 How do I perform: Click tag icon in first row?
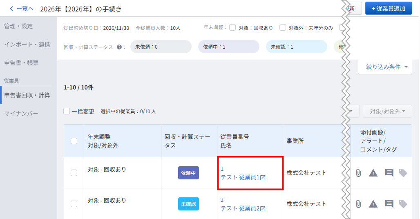[x=403, y=173]
